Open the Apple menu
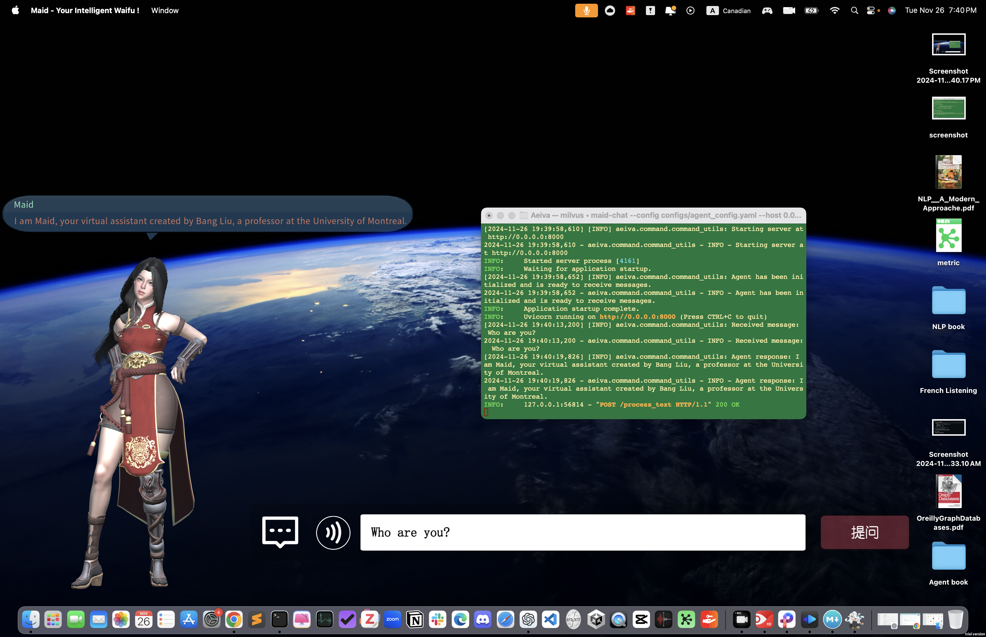 pyautogui.click(x=15, y=10)
